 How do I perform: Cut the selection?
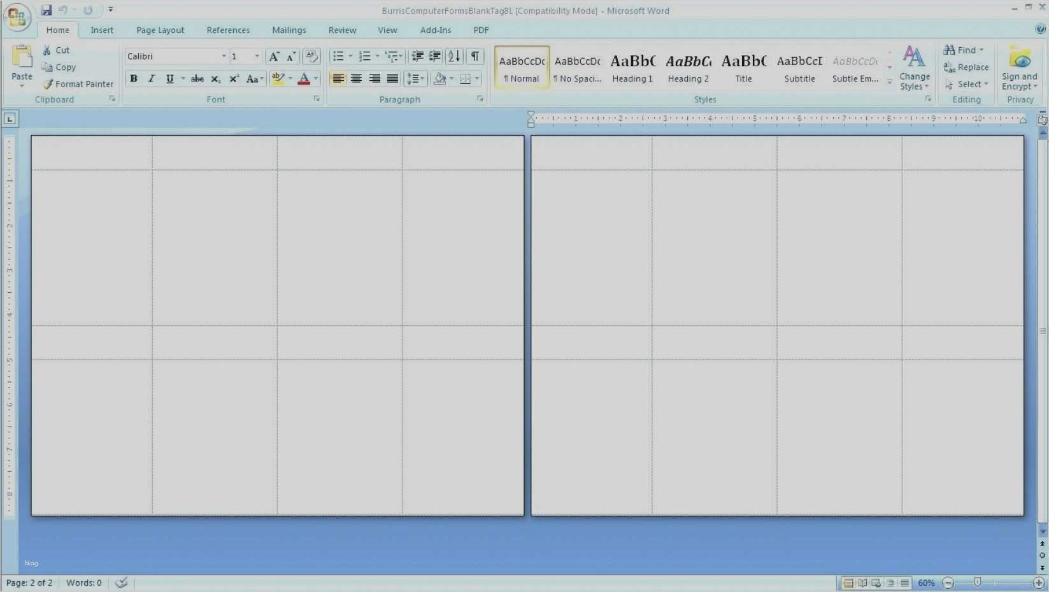tap(56, 50)
